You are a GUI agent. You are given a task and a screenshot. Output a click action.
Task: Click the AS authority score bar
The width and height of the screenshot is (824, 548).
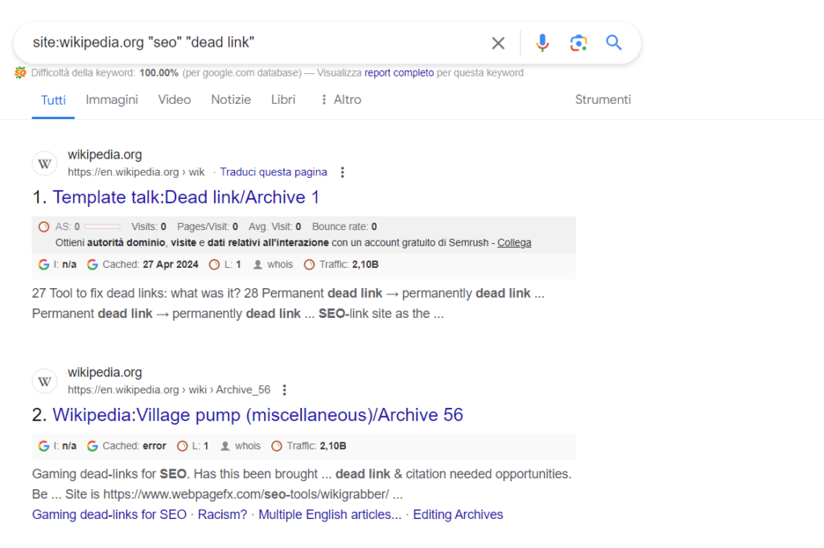pos(102,227)
